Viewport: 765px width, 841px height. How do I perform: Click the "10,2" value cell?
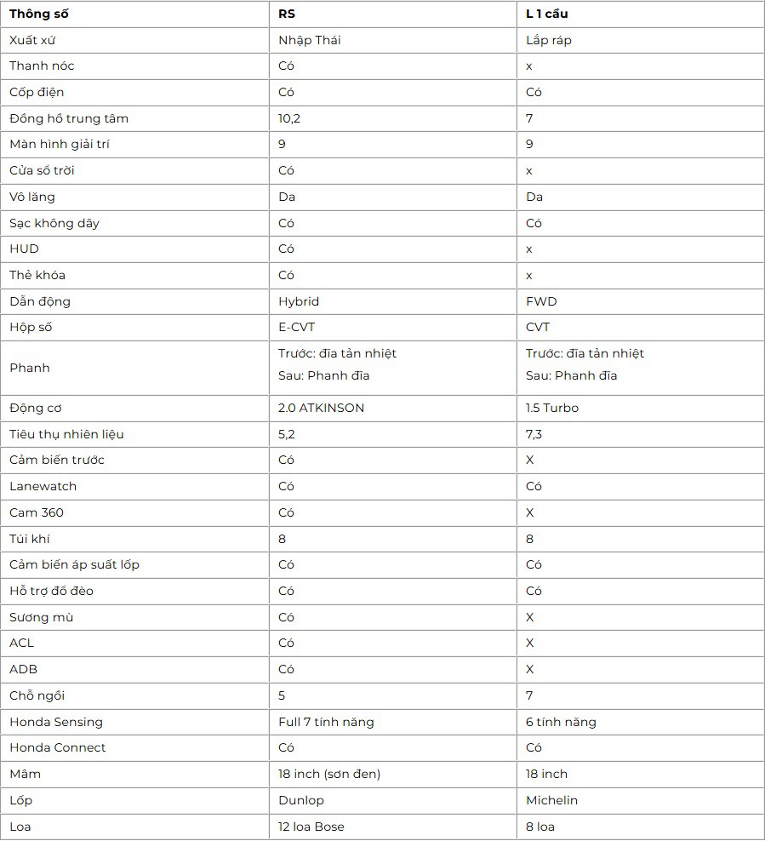click(x=289, y=118)
